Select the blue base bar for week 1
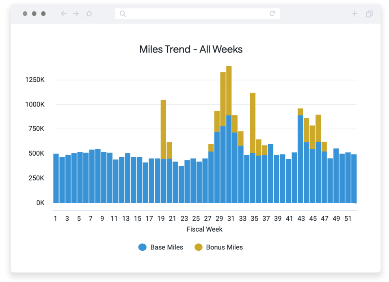This screenshot has width=389, height=282. (56, 178)
